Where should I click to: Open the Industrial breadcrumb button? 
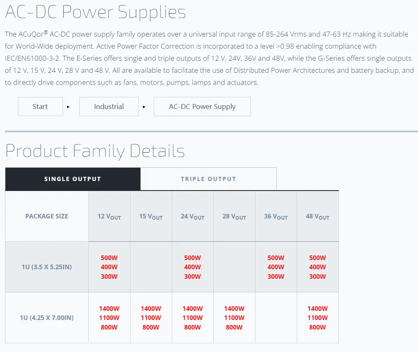tap(109, 107)
